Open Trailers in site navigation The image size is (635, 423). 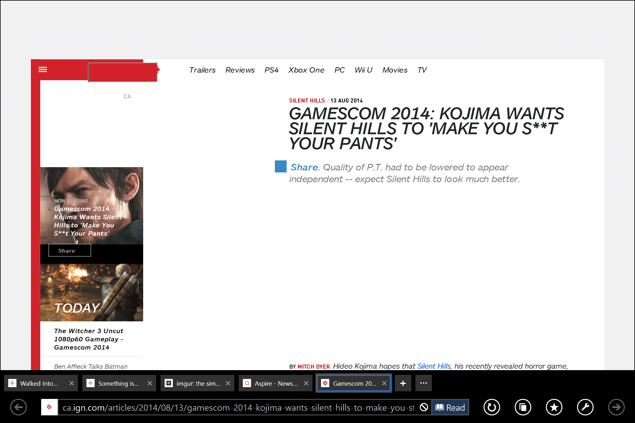[x=202, y=70]
